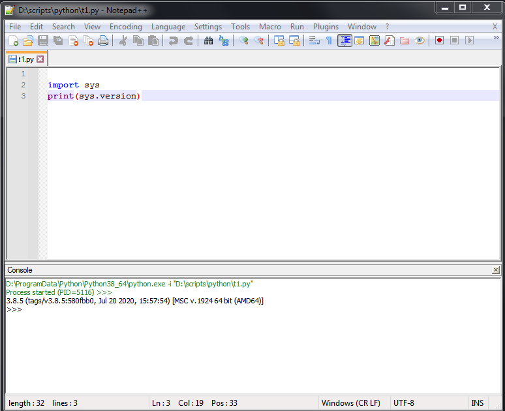Click the 'import sys' code line
Viewport: 505px width, 411px height.
pos(74,85)
